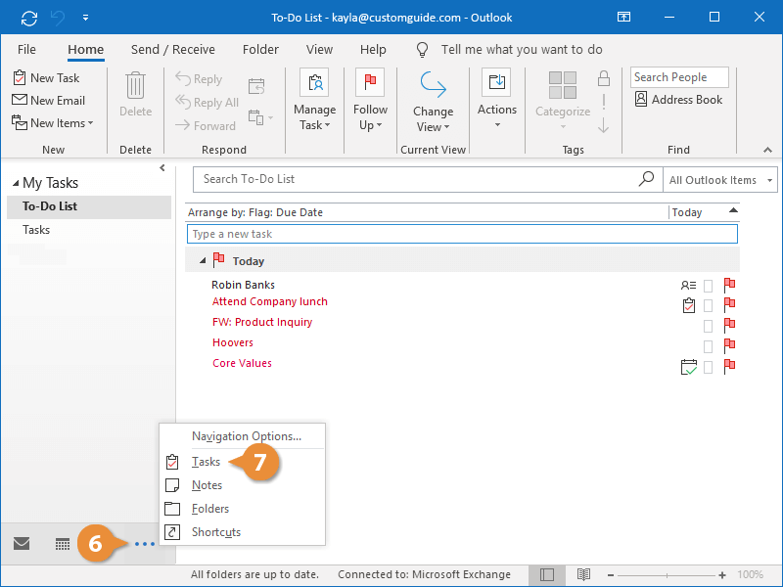Open the Manage Task dropdown
783x587 pixels.
point(314,100)
